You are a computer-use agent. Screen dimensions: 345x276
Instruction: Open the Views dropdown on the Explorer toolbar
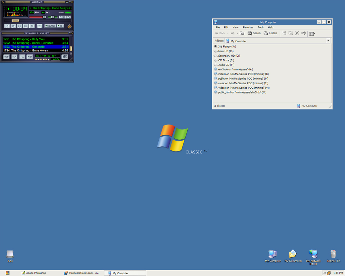click(x=313, y=33)
